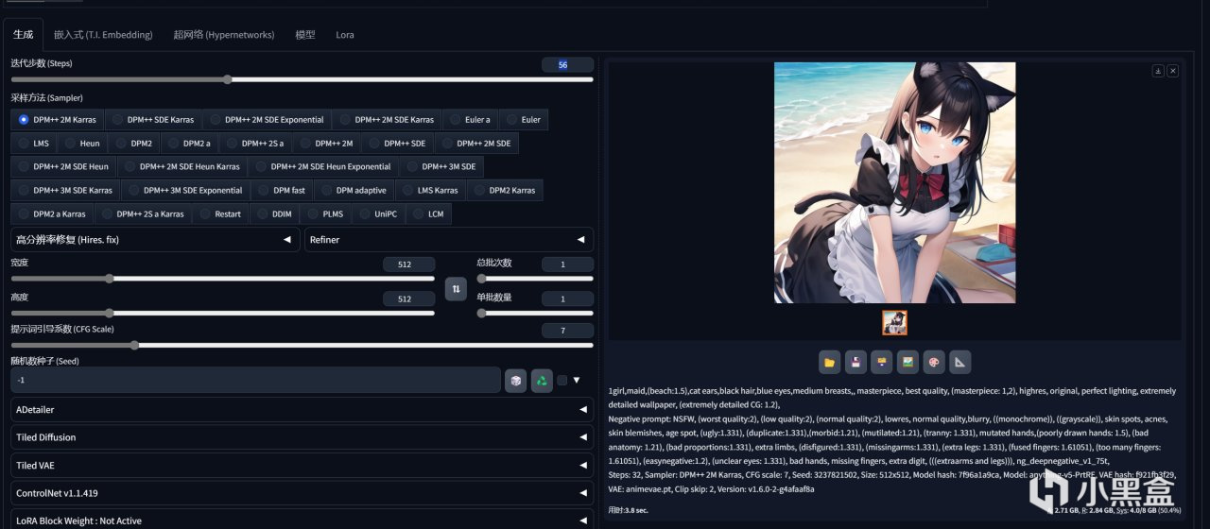Choose the PLMS sampler
Screen dimensions: 1210x529
(324, 214)
